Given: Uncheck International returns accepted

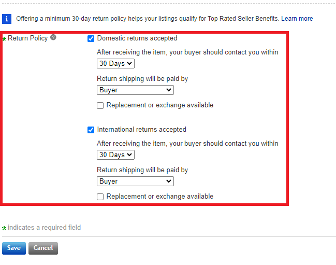Looking at the screenshot, I should pos(91,130).
